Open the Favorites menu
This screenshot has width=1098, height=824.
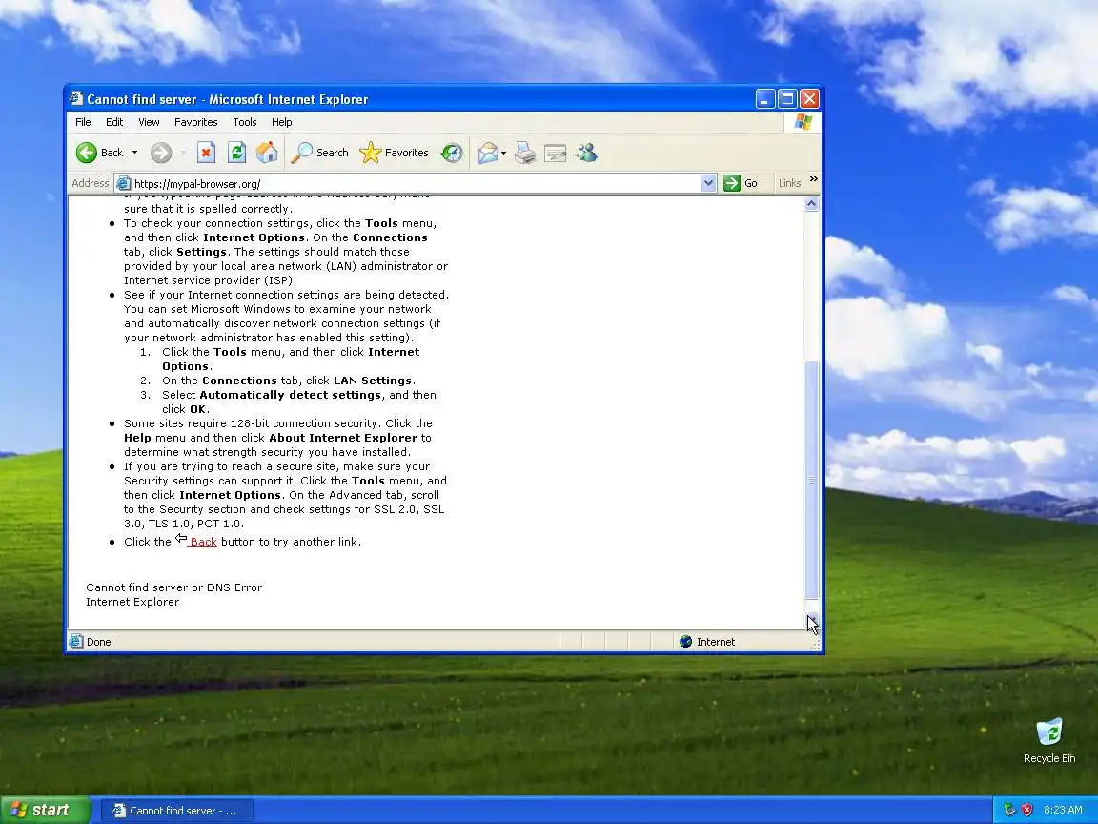[x=196, y=122]
